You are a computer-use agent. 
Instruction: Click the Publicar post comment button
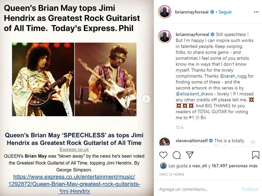click(250, 189)
